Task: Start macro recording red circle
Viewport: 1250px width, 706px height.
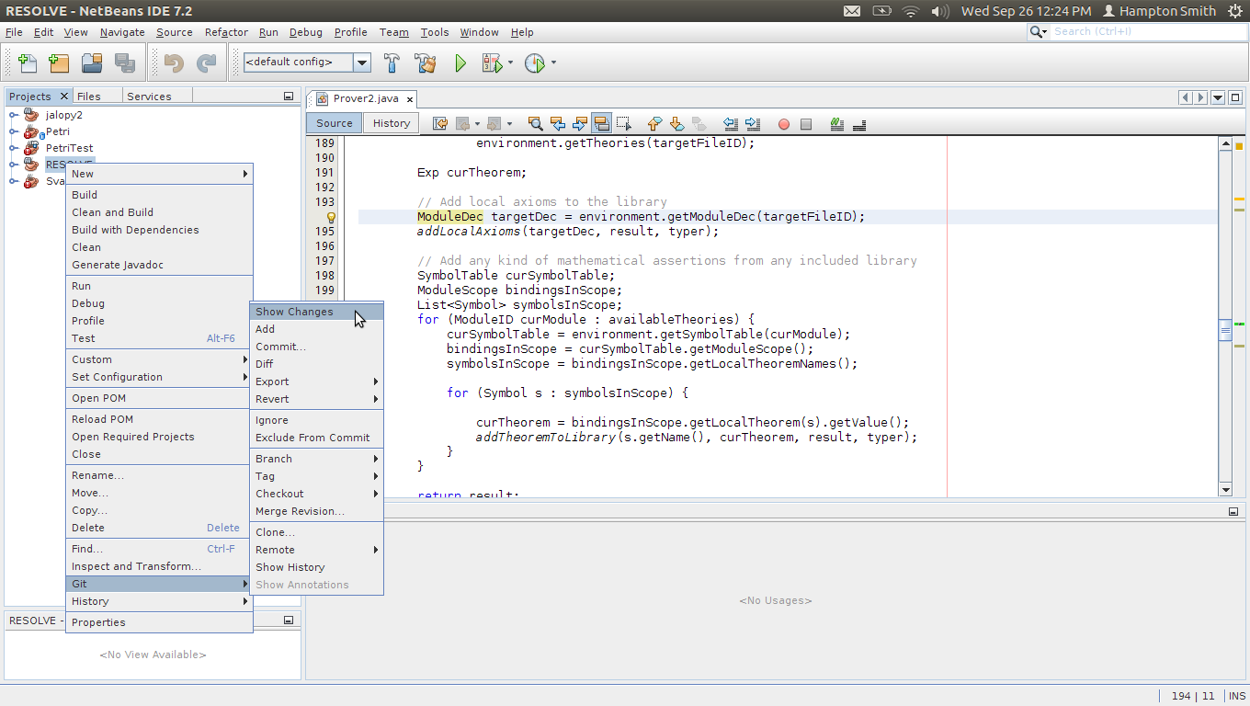Action: (x=784, y=124)
